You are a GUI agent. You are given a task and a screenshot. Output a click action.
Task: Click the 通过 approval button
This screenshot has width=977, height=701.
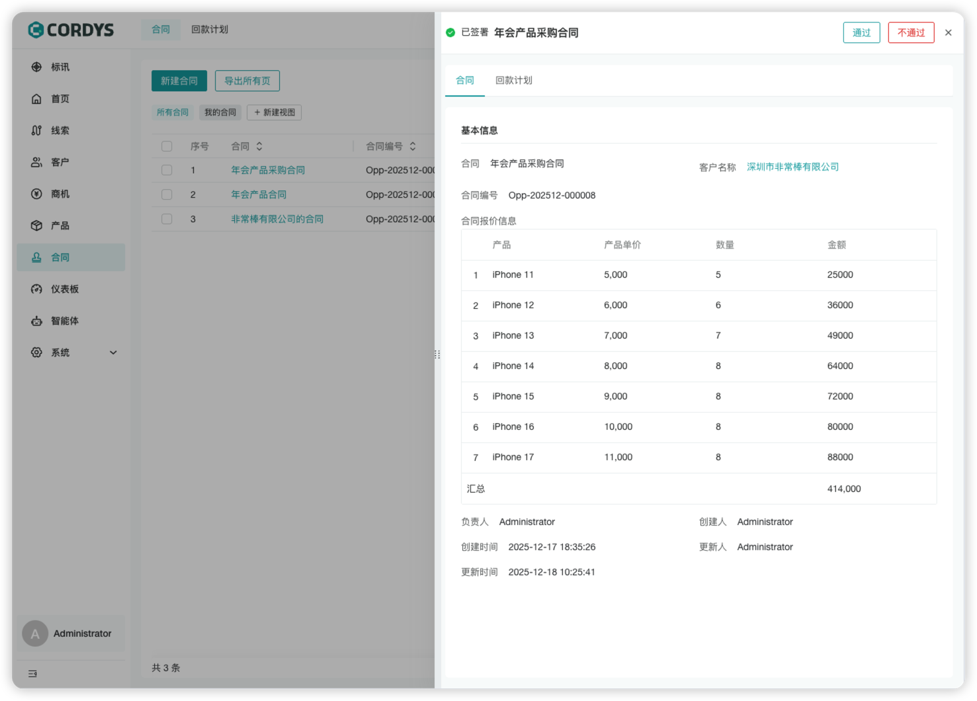pos(861,32)
